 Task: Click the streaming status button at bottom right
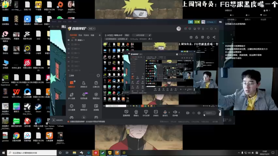point(210,113)
